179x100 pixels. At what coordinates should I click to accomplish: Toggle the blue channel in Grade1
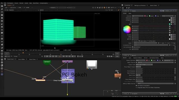(156, 16)
